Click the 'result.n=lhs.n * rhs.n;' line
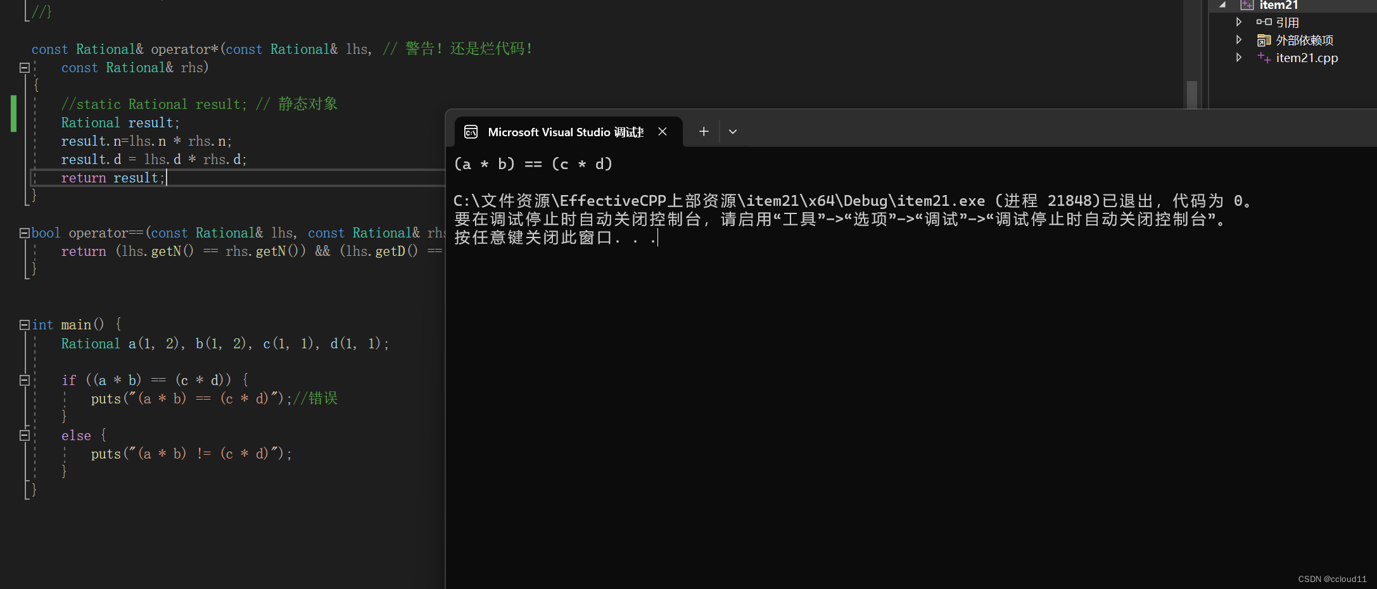1377x589 pixels. [x=146, y=141]
